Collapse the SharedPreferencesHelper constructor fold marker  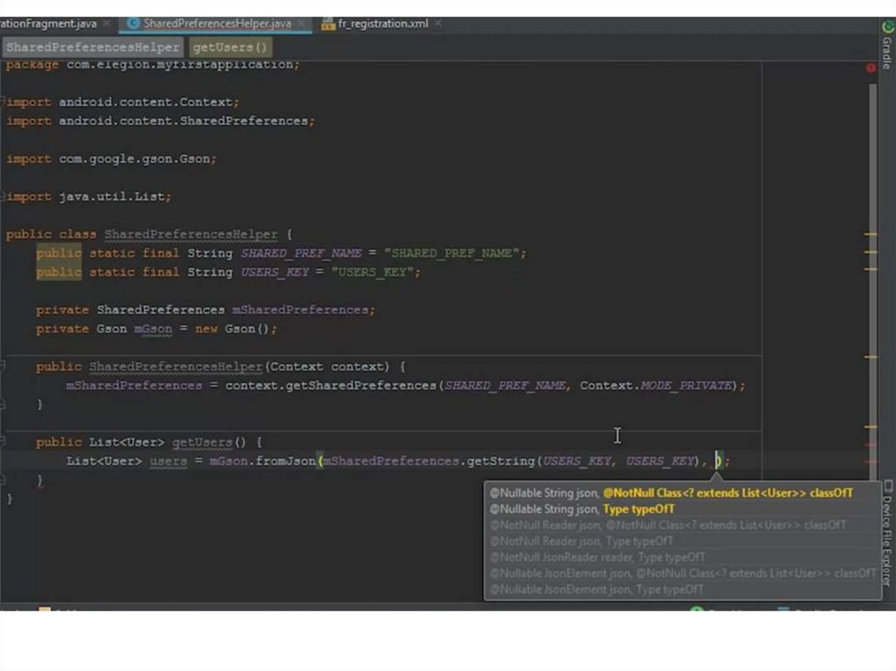(4, 367)
